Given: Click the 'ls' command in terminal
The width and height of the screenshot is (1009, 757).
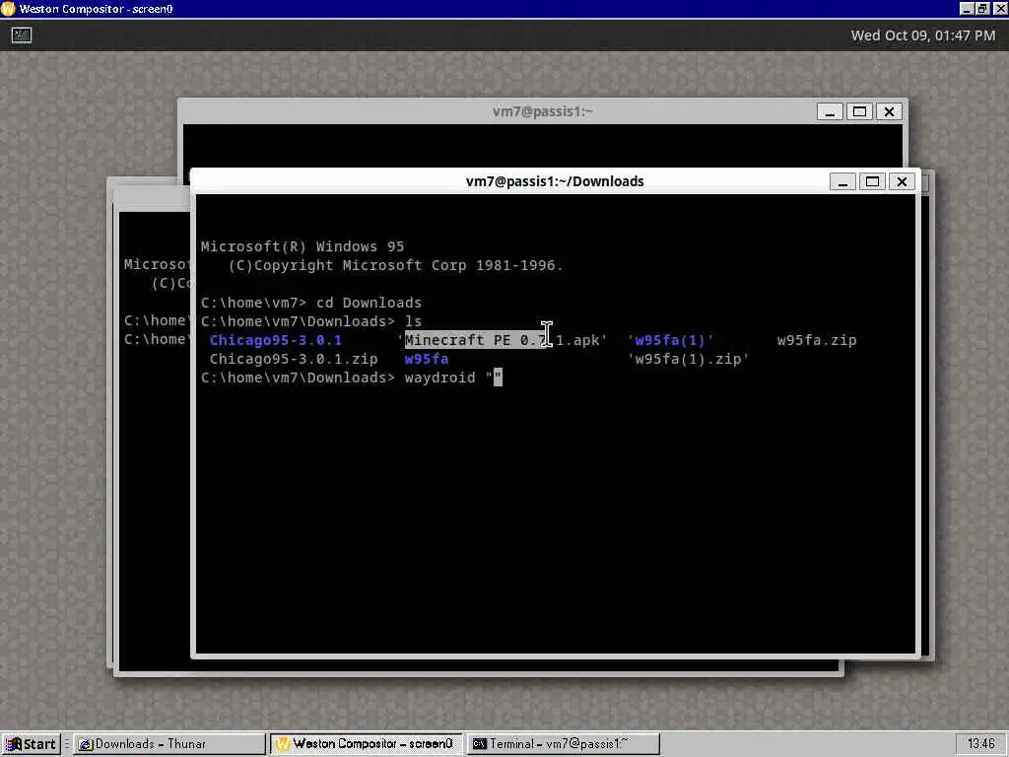Looking at the screenshot, I should pyautogui.click(x=413, y=322).
